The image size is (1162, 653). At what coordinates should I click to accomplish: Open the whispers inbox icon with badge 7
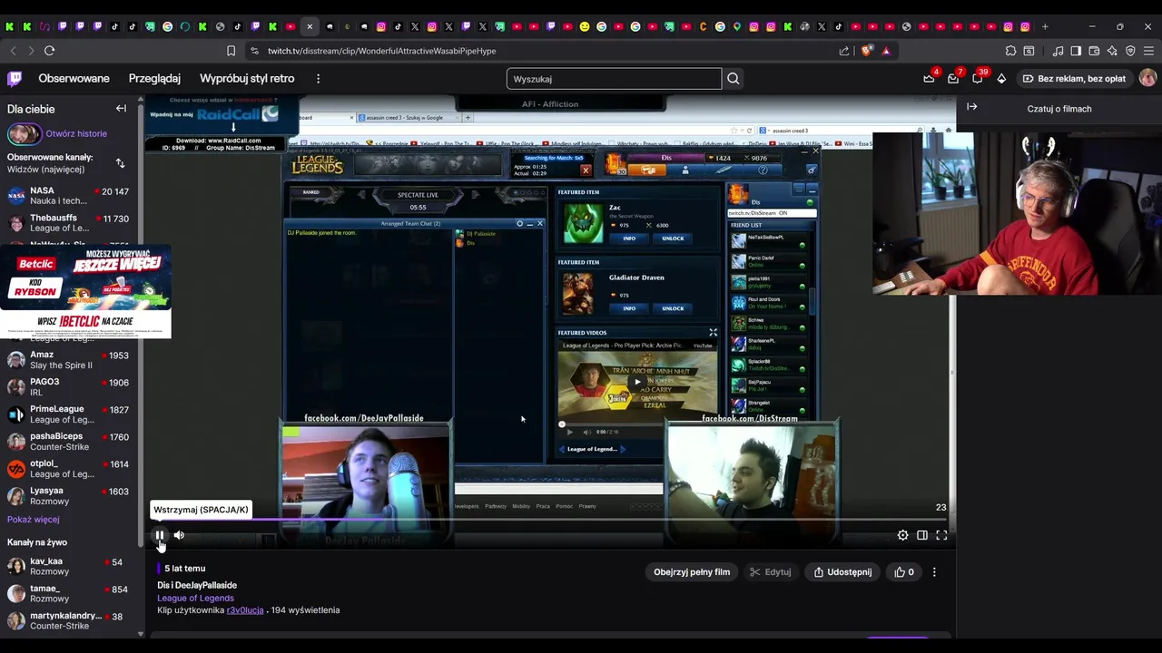point(953,79)
